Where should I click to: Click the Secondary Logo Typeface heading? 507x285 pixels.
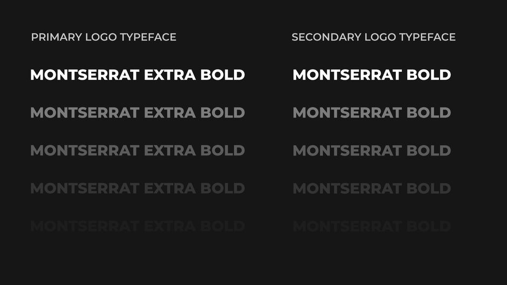(373, 37)
